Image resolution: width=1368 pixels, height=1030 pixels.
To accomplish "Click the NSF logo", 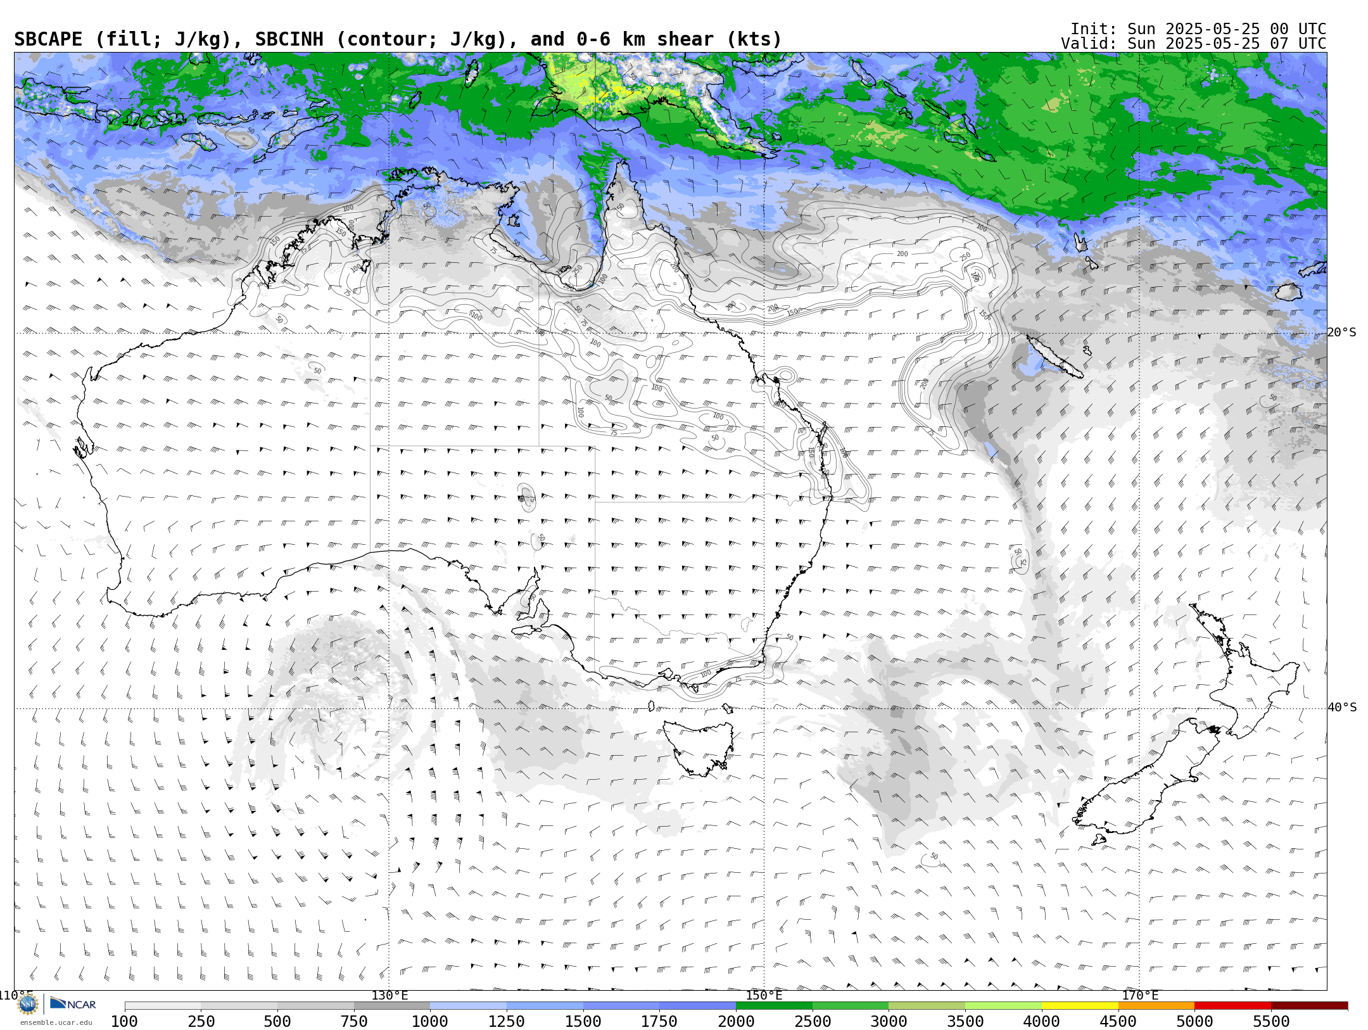I will pos(28,1004).
